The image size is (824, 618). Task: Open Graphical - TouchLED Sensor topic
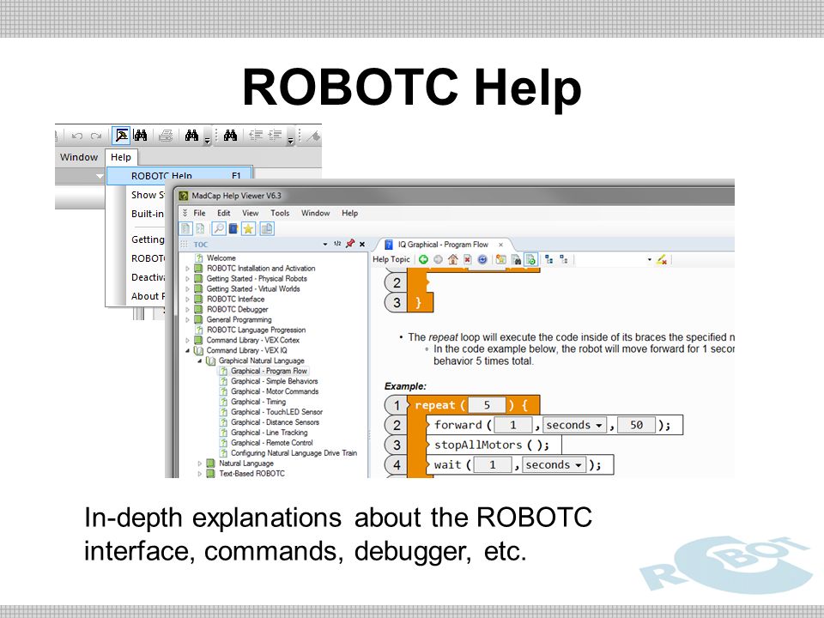tap(277, 413)
